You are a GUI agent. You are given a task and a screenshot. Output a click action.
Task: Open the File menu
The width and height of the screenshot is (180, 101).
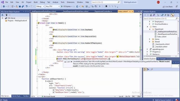point(6,2)
